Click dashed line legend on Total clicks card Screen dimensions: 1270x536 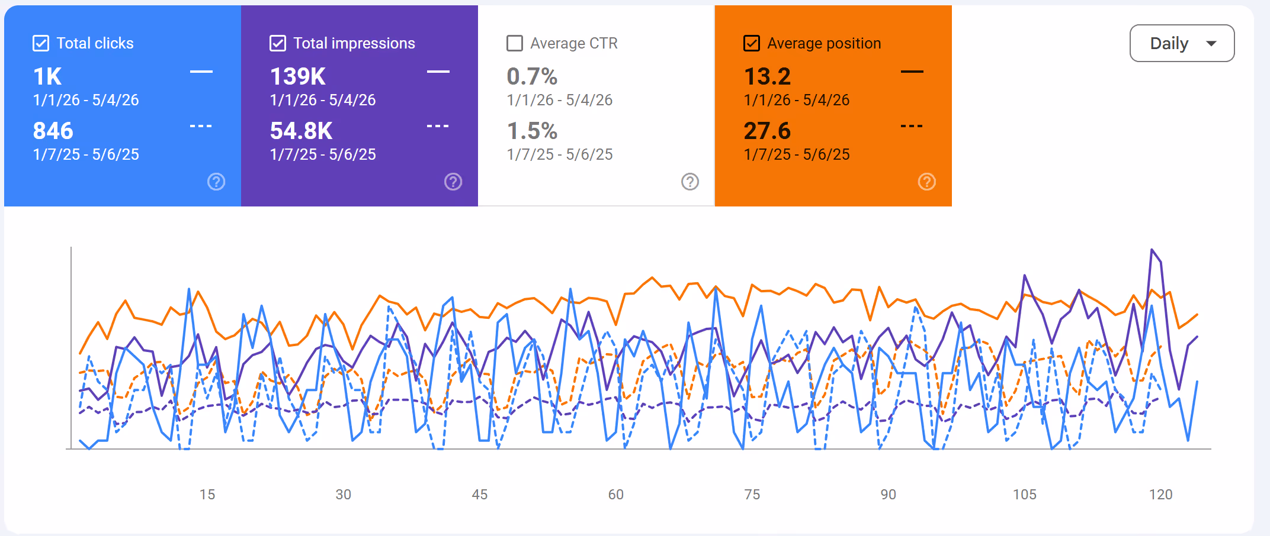click(x=201, y=126)
